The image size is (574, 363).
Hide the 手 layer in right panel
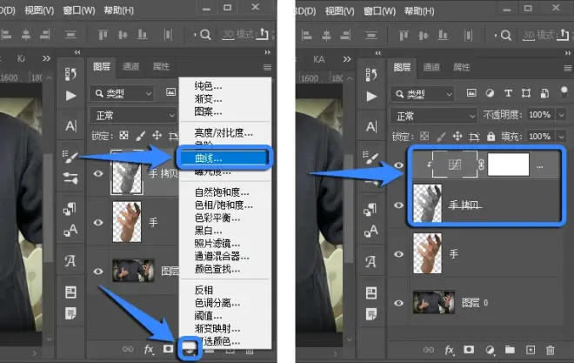[x=399, y=254]
